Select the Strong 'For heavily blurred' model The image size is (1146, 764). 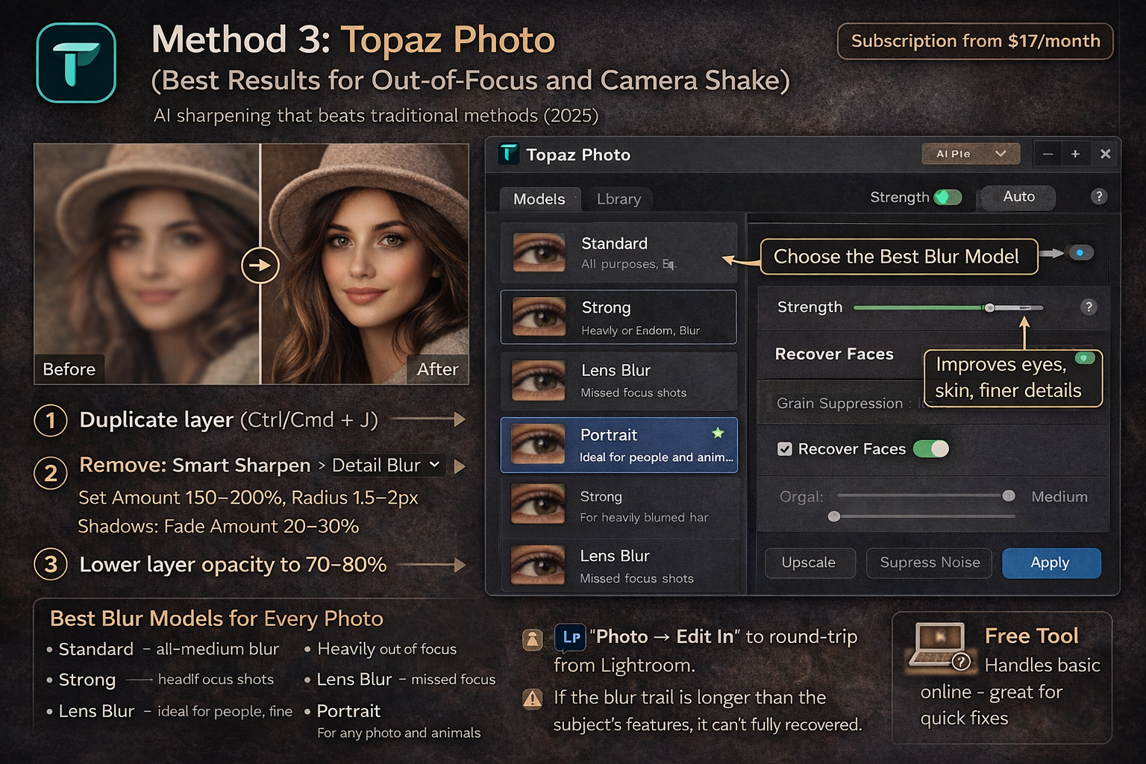619,506
